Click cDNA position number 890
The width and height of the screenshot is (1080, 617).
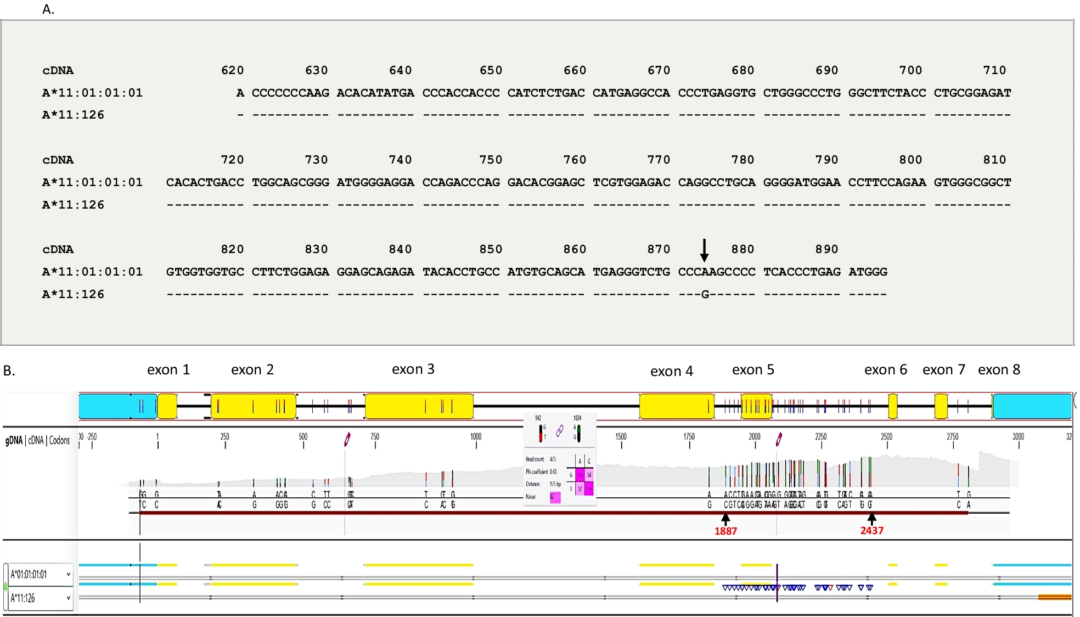click(x=826, y=249)
